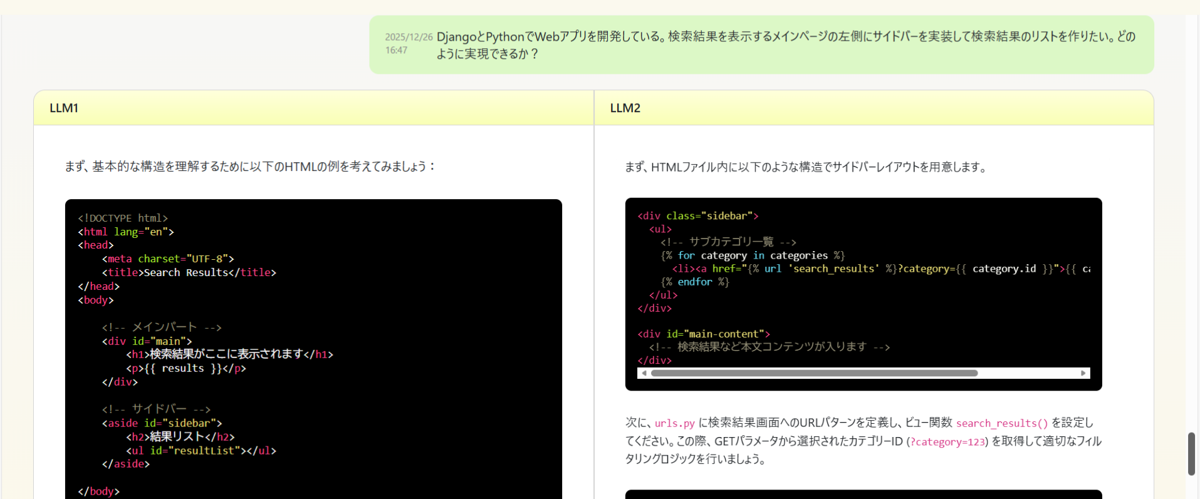Click the div id="main-content" code line
Image resolution: width=1200 pixels, height=499 pixels.
click(703, 334)
